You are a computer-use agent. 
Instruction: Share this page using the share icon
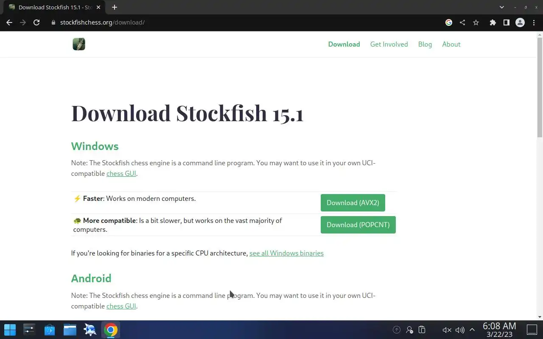click(462, 22)
